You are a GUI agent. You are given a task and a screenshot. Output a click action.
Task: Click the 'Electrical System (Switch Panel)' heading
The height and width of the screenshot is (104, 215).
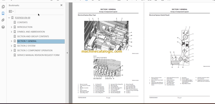pos(159,15)
